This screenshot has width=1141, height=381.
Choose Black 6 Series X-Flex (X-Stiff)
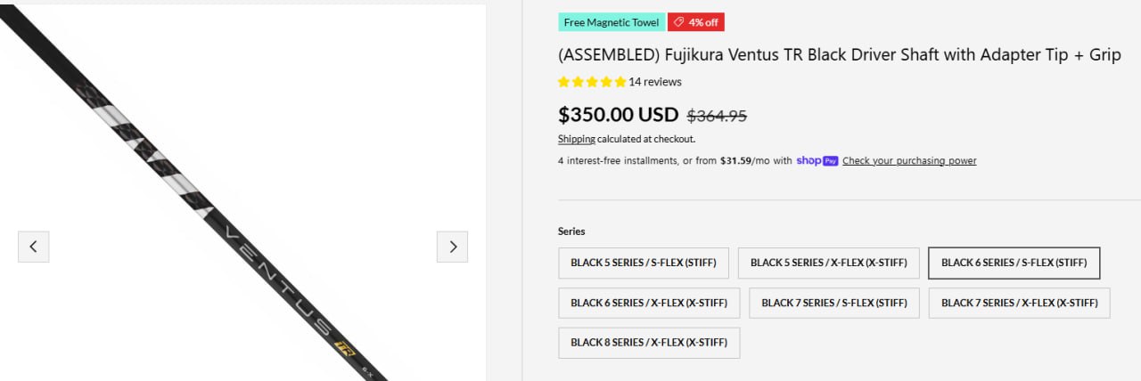pyautogui.click(x=649, y=303)
